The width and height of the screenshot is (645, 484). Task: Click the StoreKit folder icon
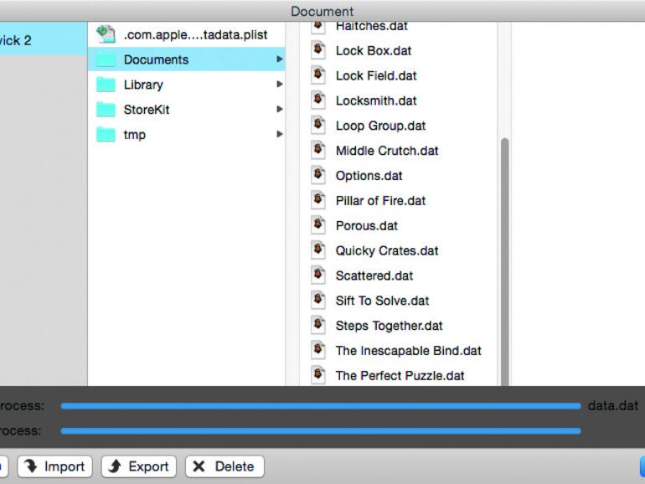(x=106, y=110)
